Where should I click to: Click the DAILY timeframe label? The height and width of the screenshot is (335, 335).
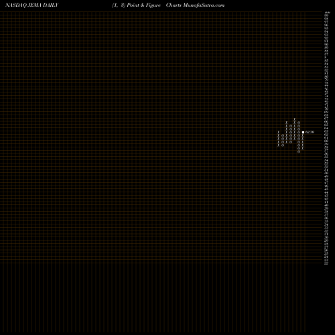pyautogui.click(x=51, y=5)
